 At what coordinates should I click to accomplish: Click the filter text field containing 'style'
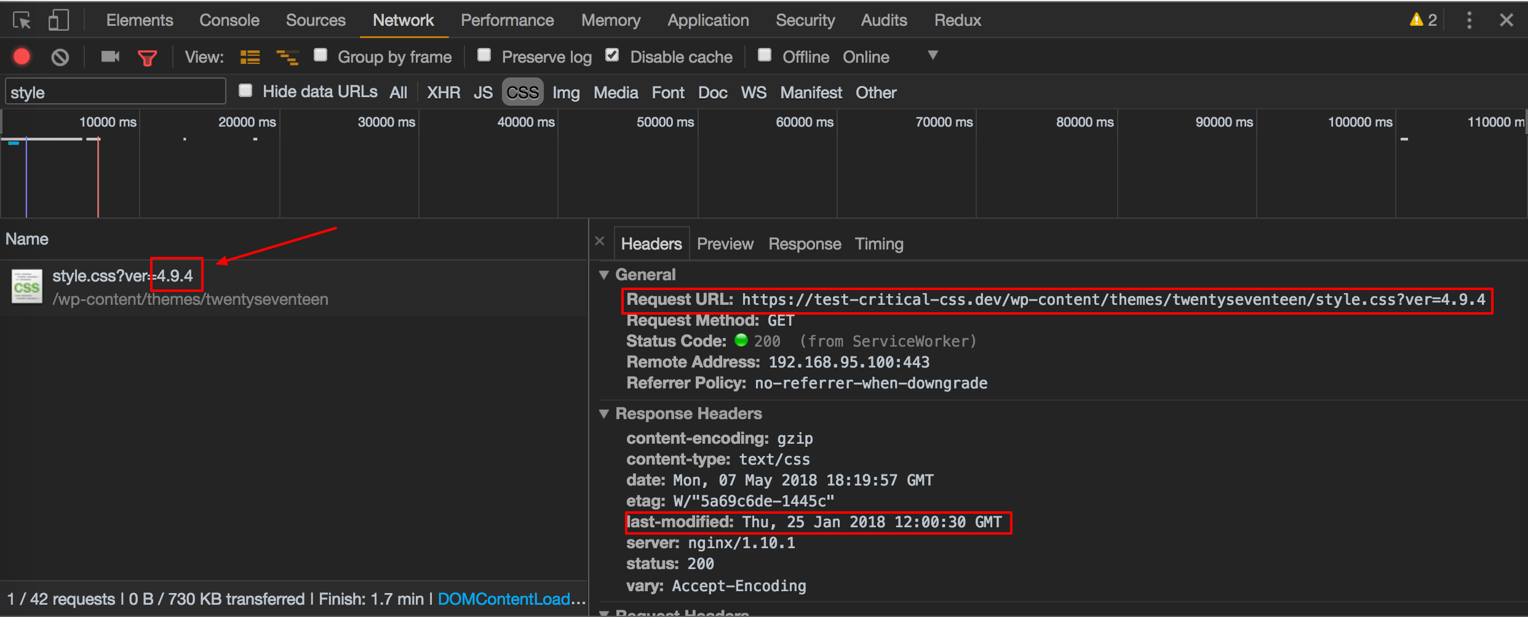pos(116,92)
